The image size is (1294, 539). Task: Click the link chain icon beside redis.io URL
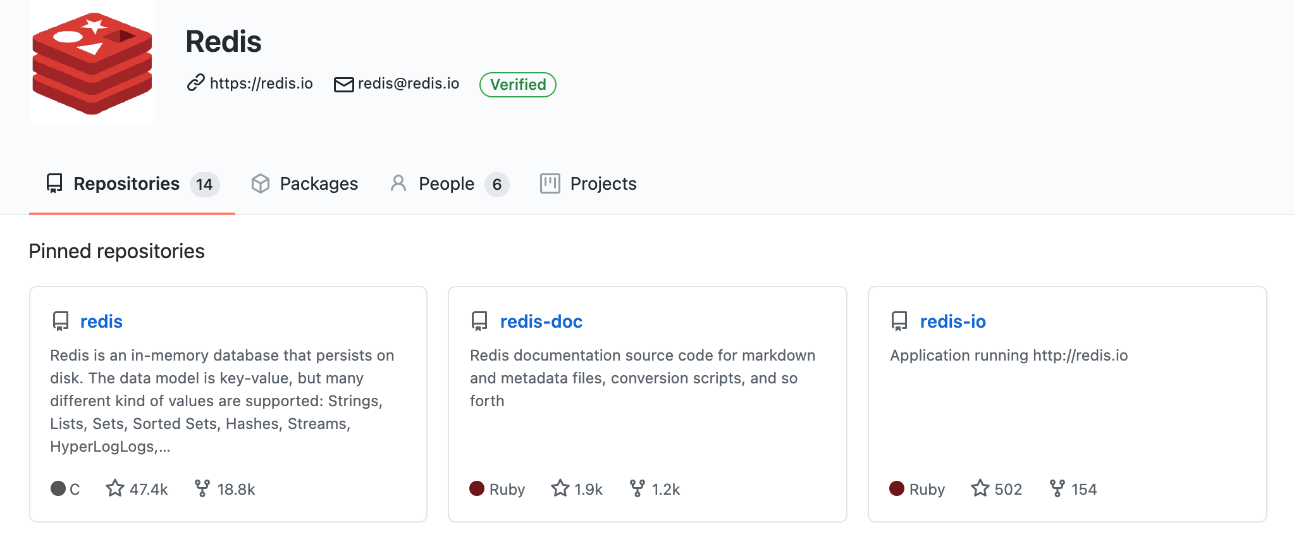[196, 83]
